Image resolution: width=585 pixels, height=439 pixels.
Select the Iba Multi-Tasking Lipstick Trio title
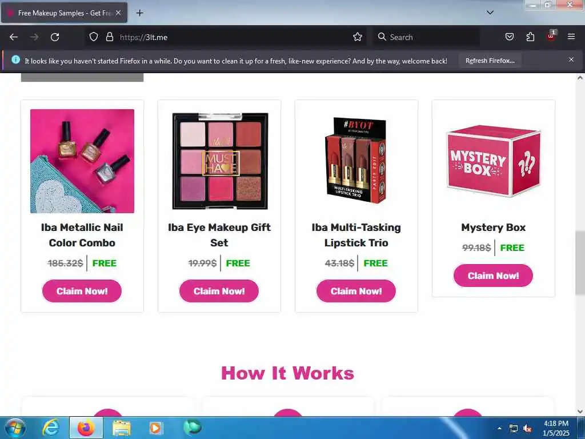coord(356,235)
